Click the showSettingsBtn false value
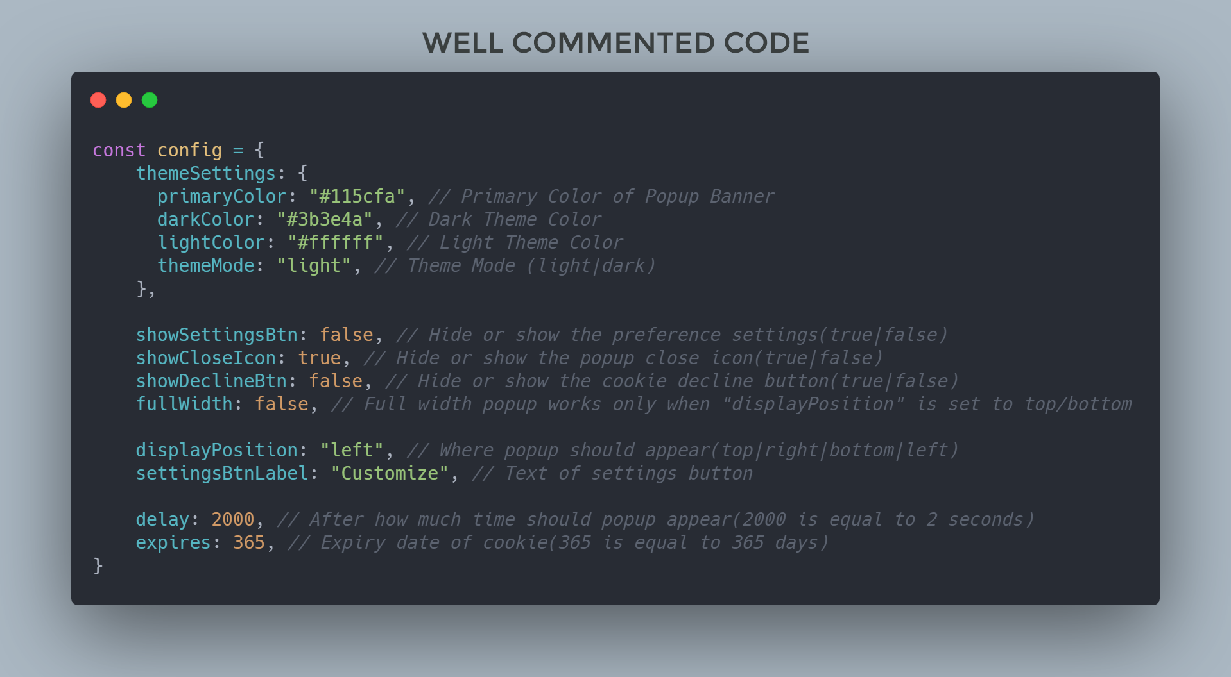 [347, 335]
